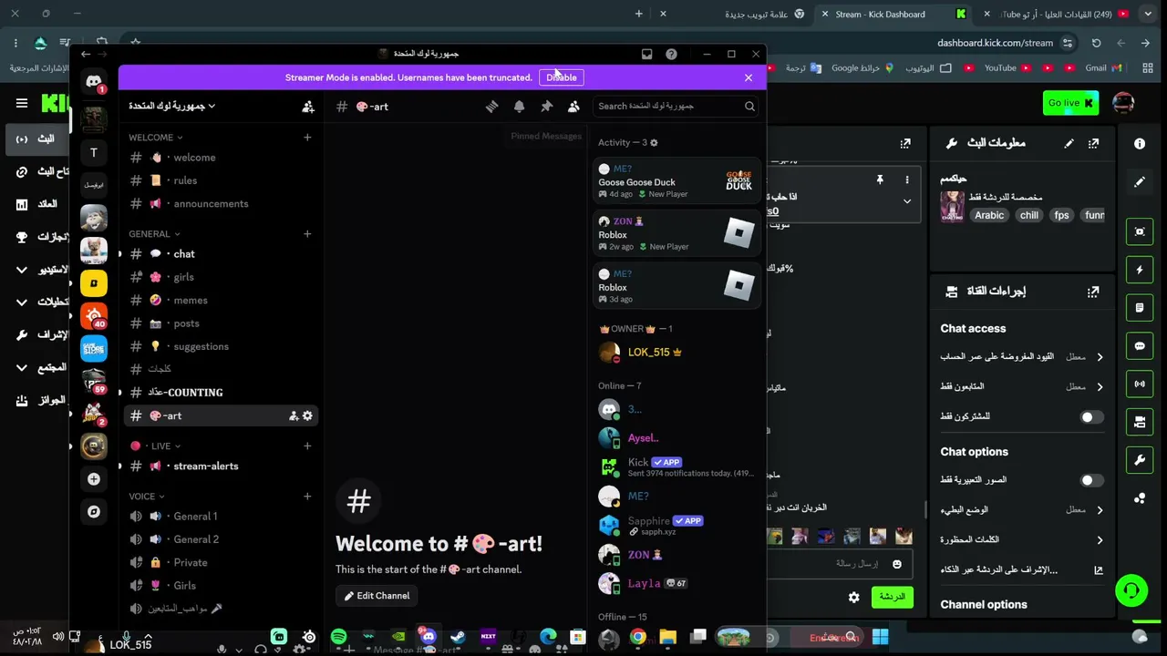This screenshot has height=656, width=1167.
Task: Open Spotify from the taskbar
Action: (x=338, y=637)
